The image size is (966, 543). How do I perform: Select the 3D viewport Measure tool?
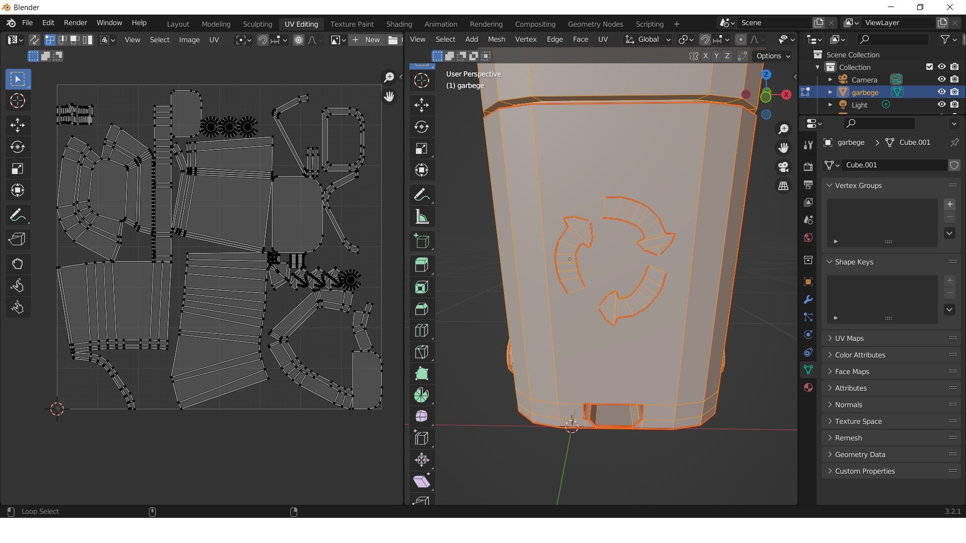pyautogui.click(x=422, y=217)
